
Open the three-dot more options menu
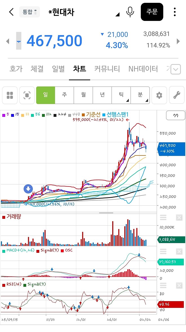[x=174, y=12]
